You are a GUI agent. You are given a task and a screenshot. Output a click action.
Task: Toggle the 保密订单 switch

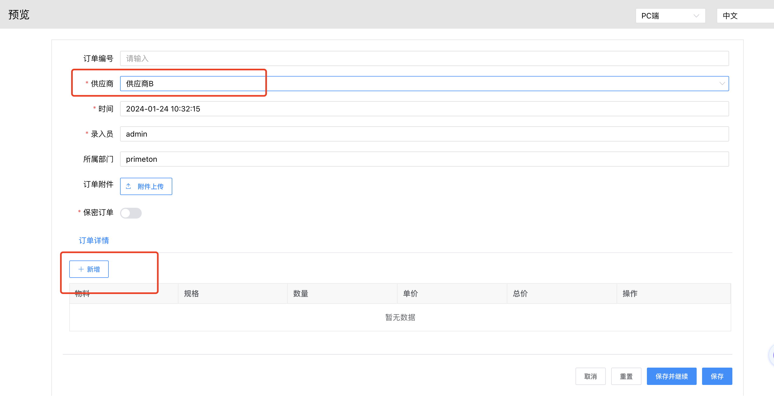pyautogui.click(x=131, y=213)
